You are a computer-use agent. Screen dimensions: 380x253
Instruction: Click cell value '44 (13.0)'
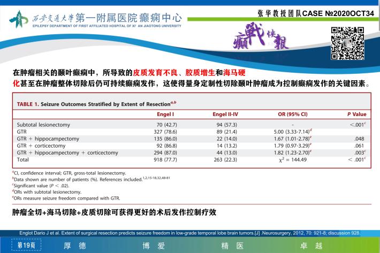(x=227, y=153)
